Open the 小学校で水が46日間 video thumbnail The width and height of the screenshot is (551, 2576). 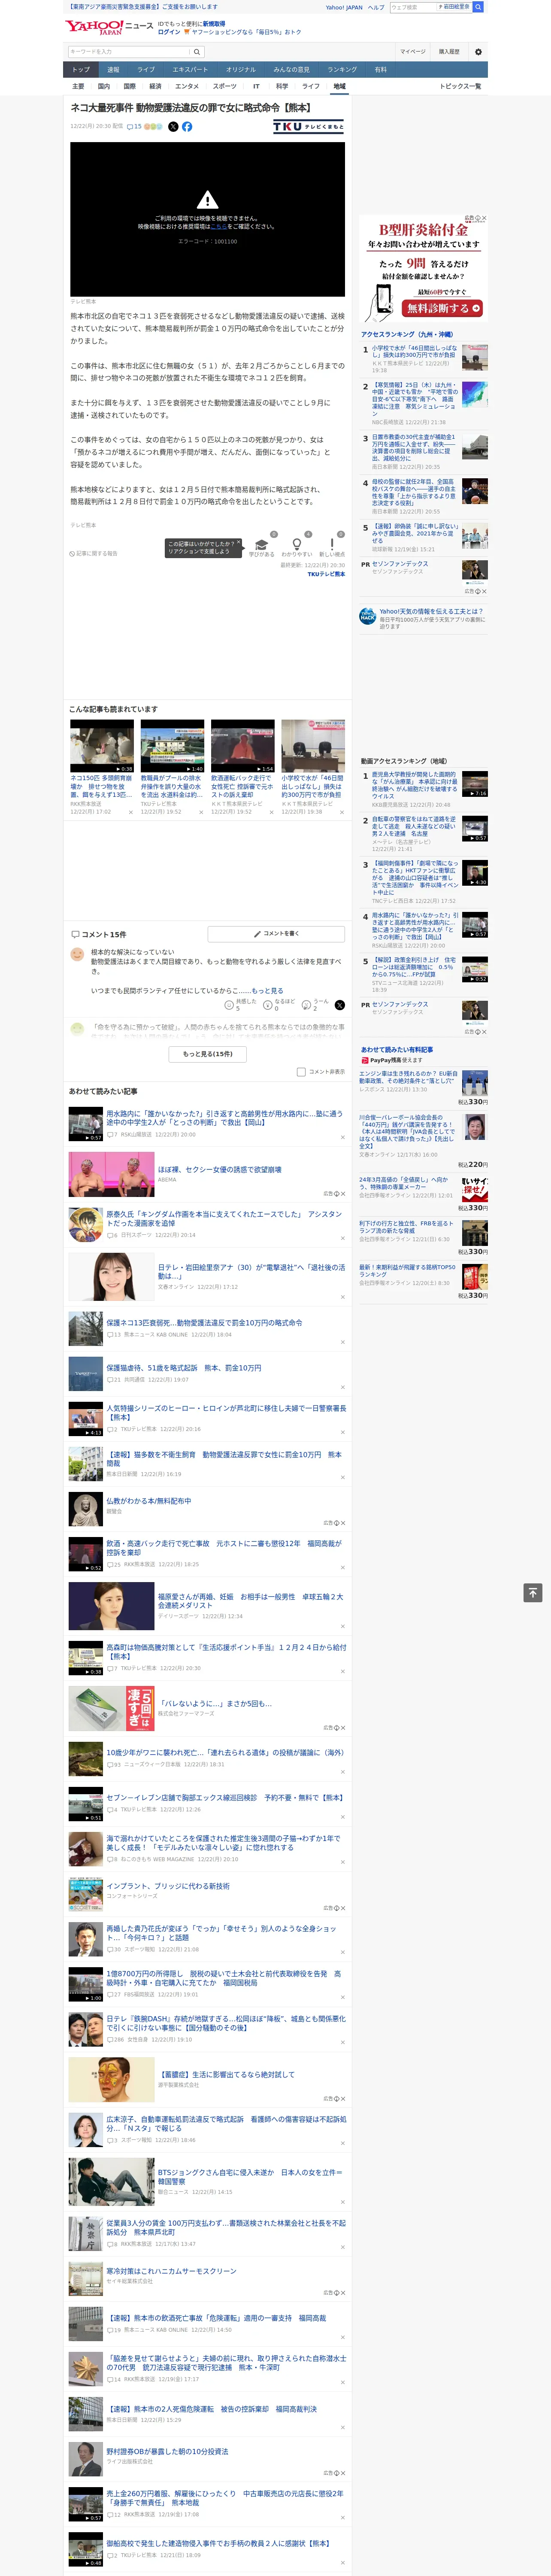point(313,746)
